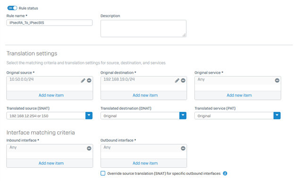Remove Any from Outbound interface
302x181 pixels.
tap(183, 148)
